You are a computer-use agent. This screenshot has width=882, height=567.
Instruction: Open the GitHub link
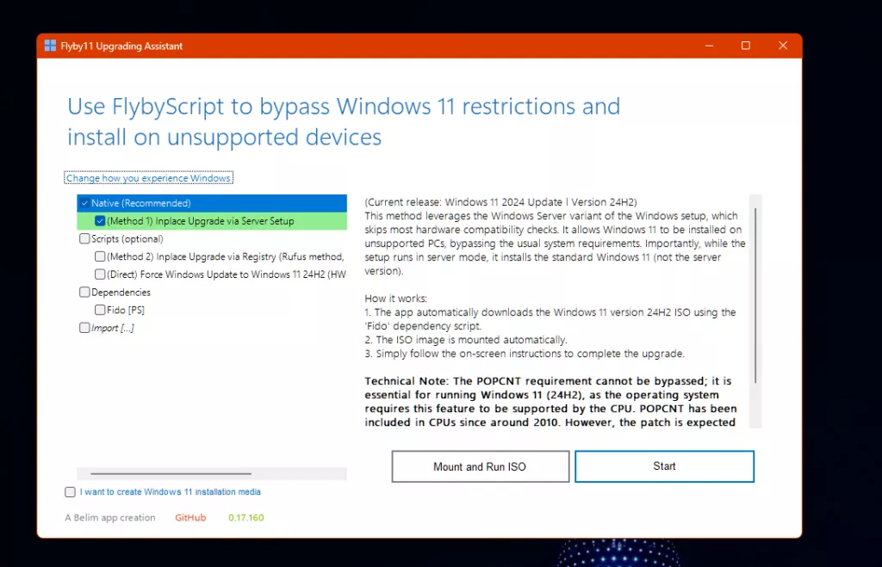[x=189, y=517]
